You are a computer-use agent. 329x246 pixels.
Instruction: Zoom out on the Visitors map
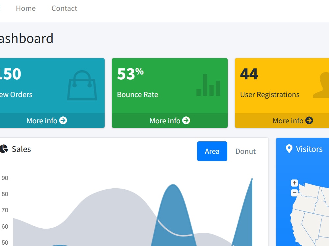294,193
